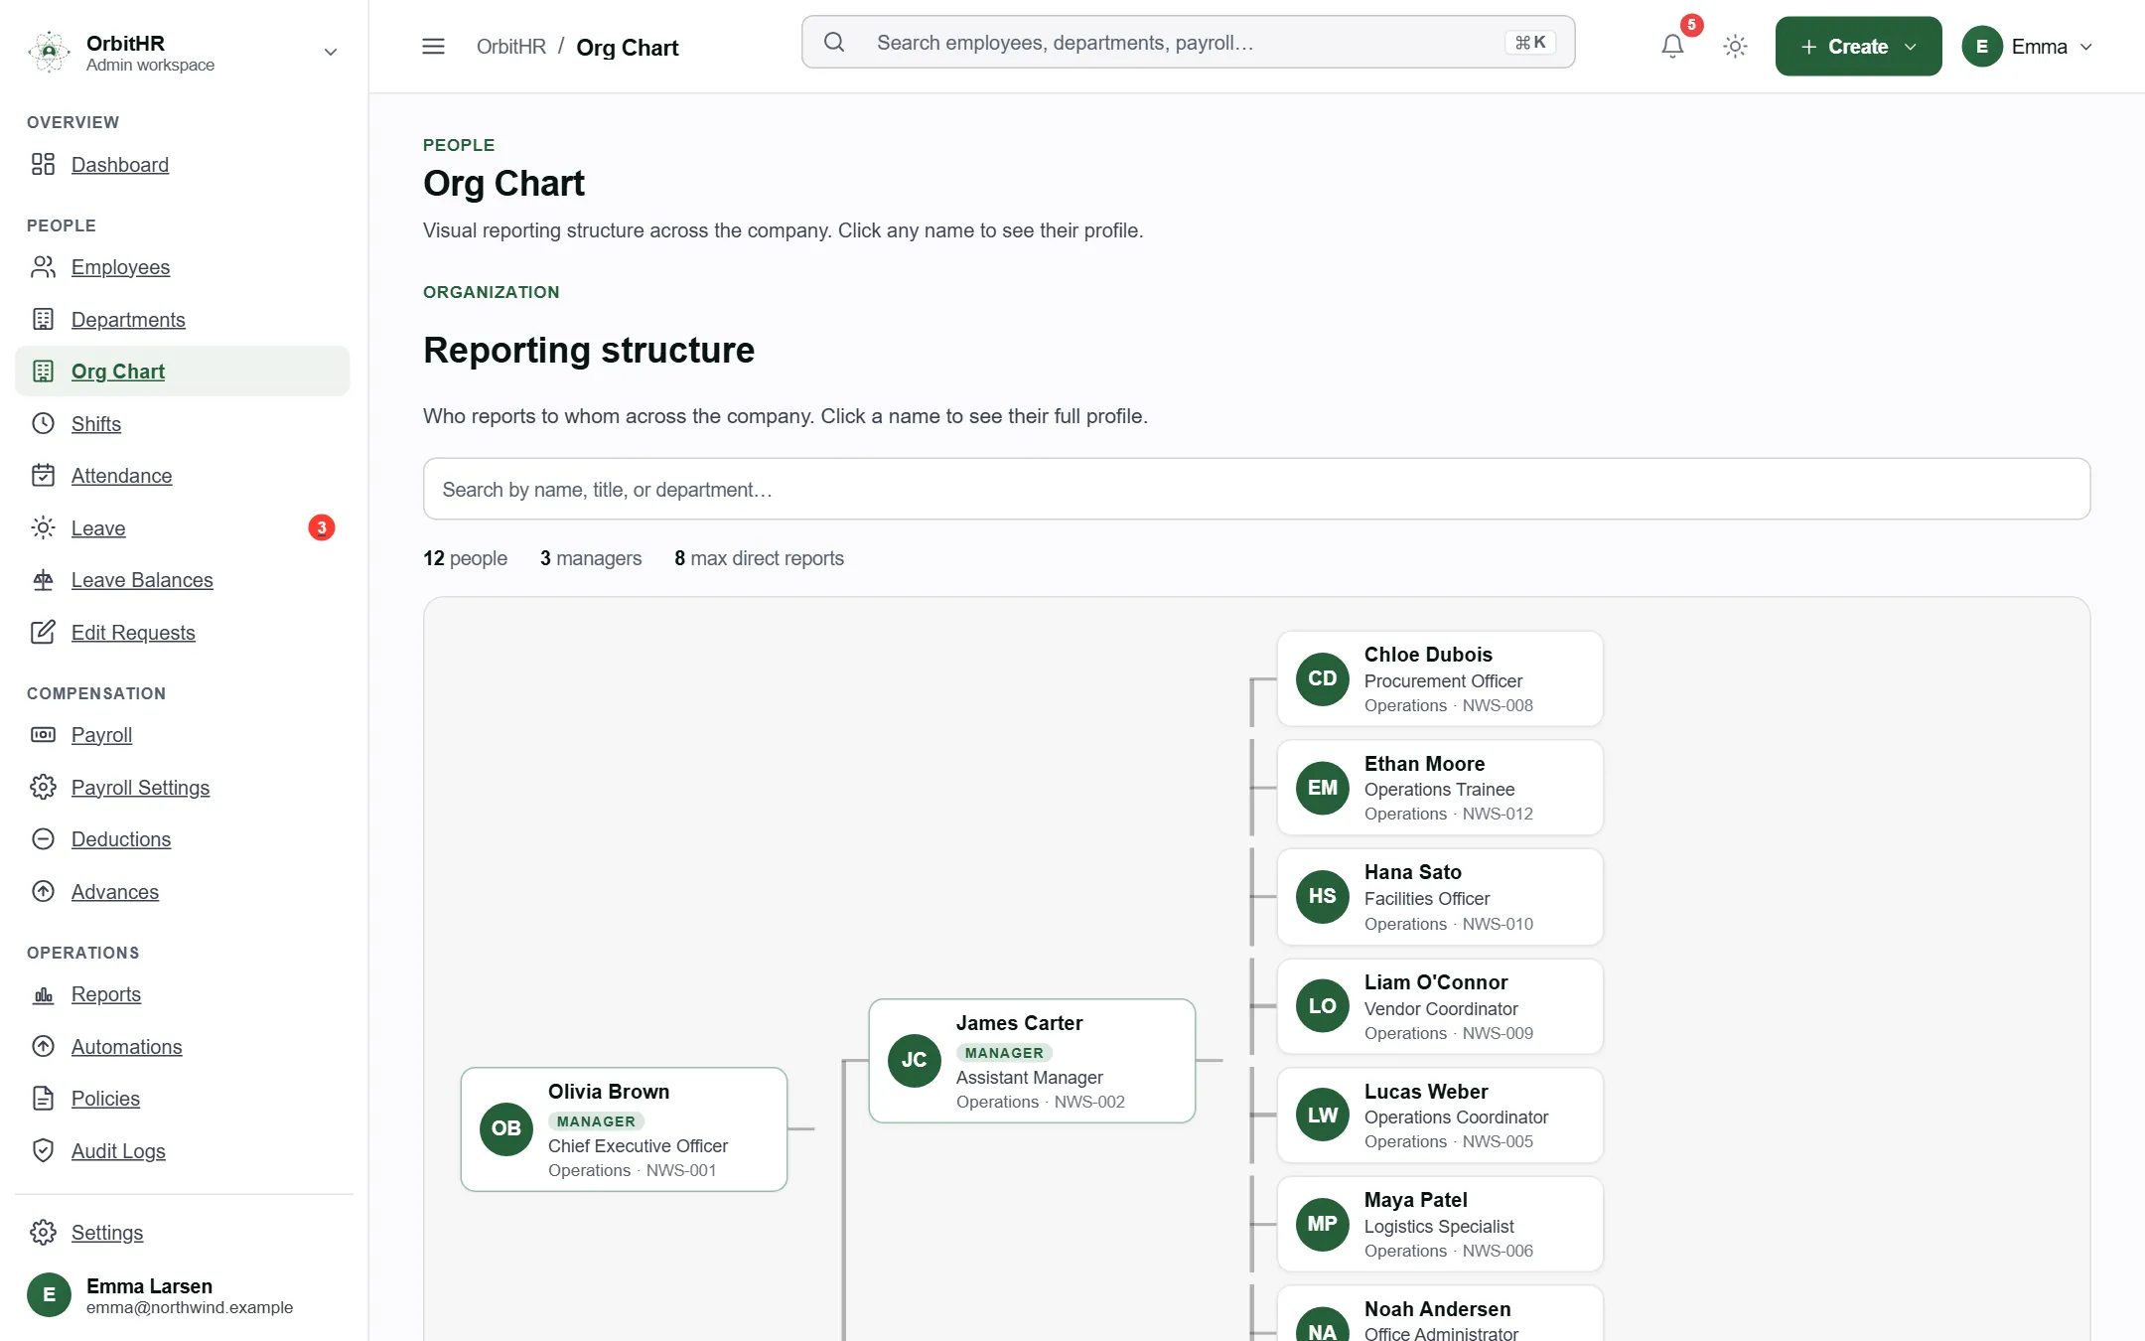This screenshot has width=2145, height=1341.
Task: Open Ethan Moore's card
Action: pos(1440,788)
